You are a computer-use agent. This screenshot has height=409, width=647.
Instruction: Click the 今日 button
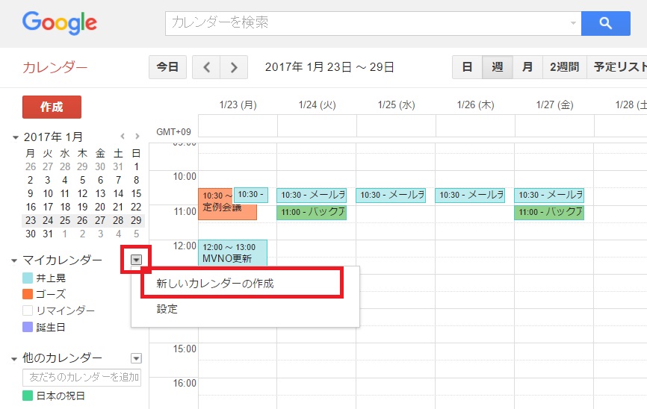tap(167, 67)
